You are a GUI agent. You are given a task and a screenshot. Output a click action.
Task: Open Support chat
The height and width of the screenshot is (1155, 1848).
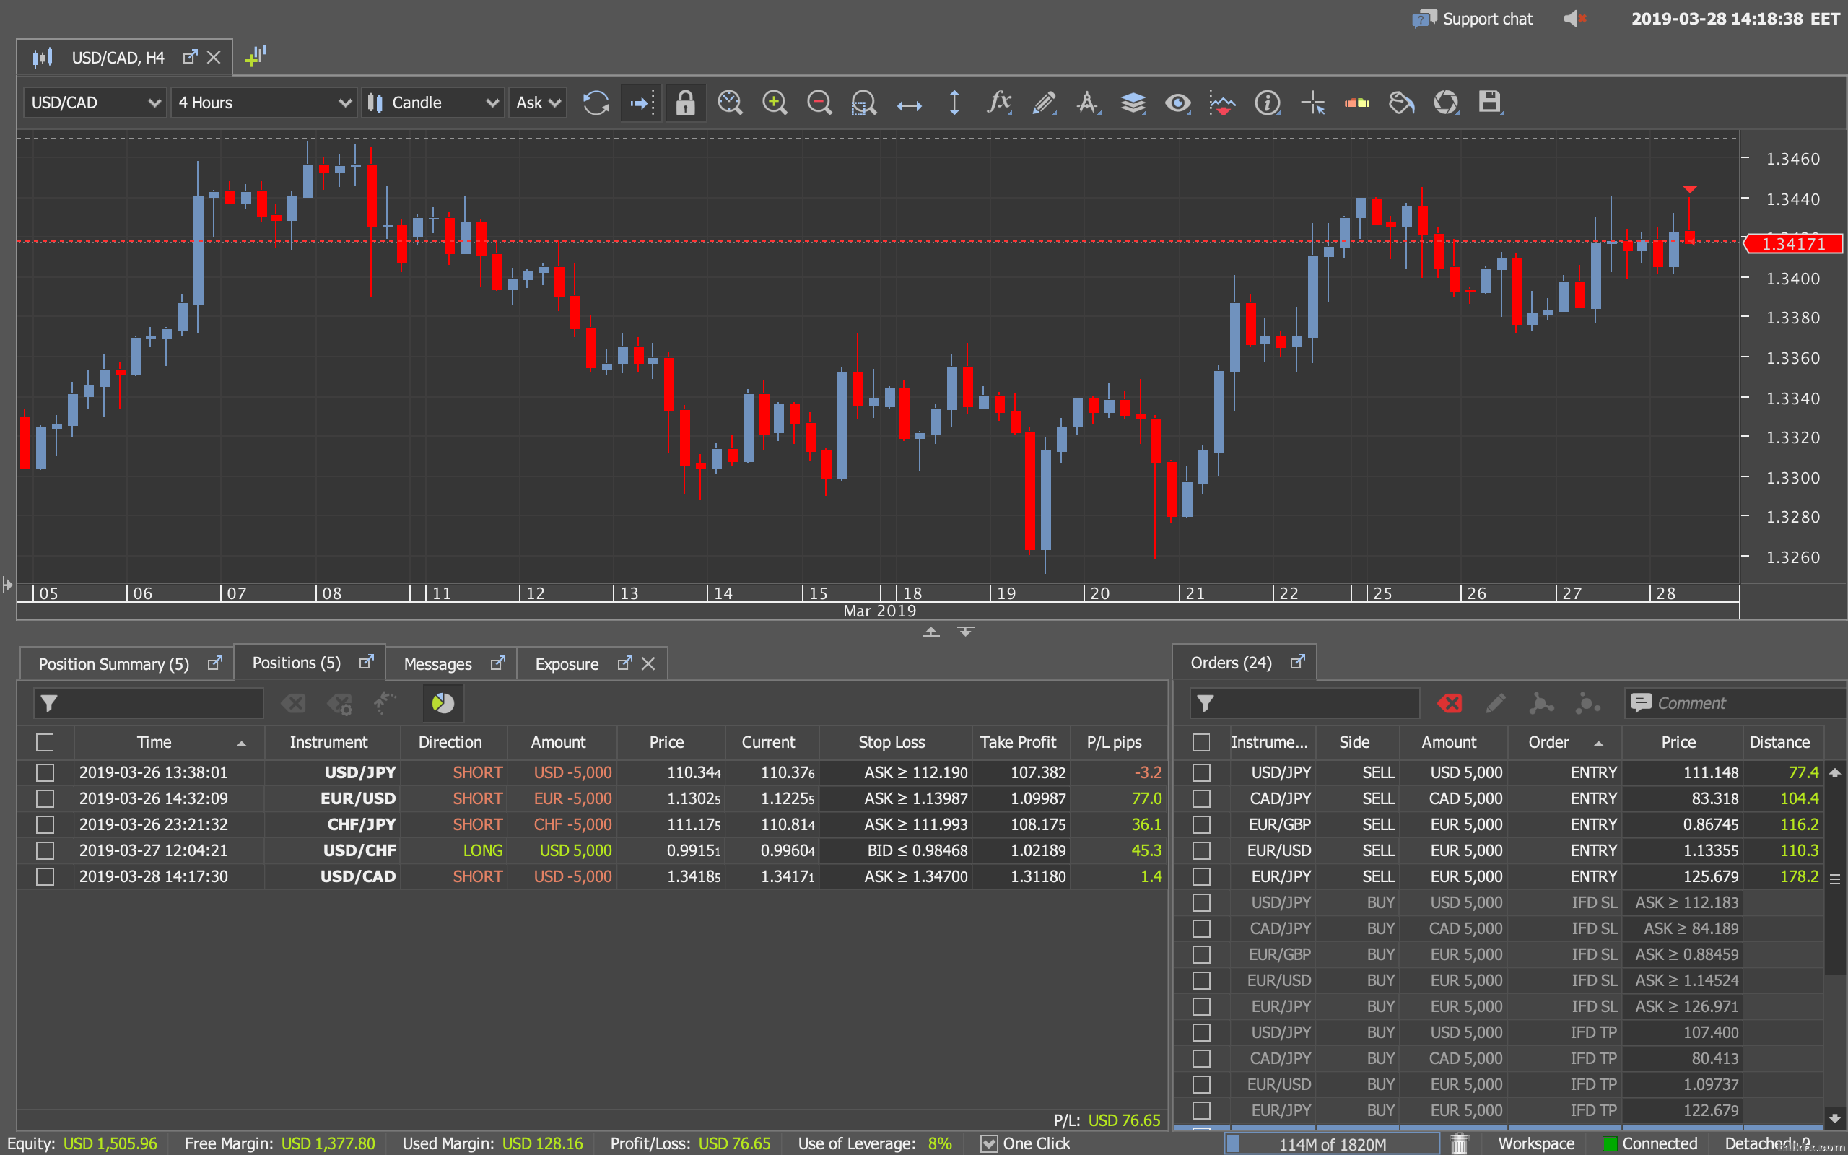point(1473,18)
